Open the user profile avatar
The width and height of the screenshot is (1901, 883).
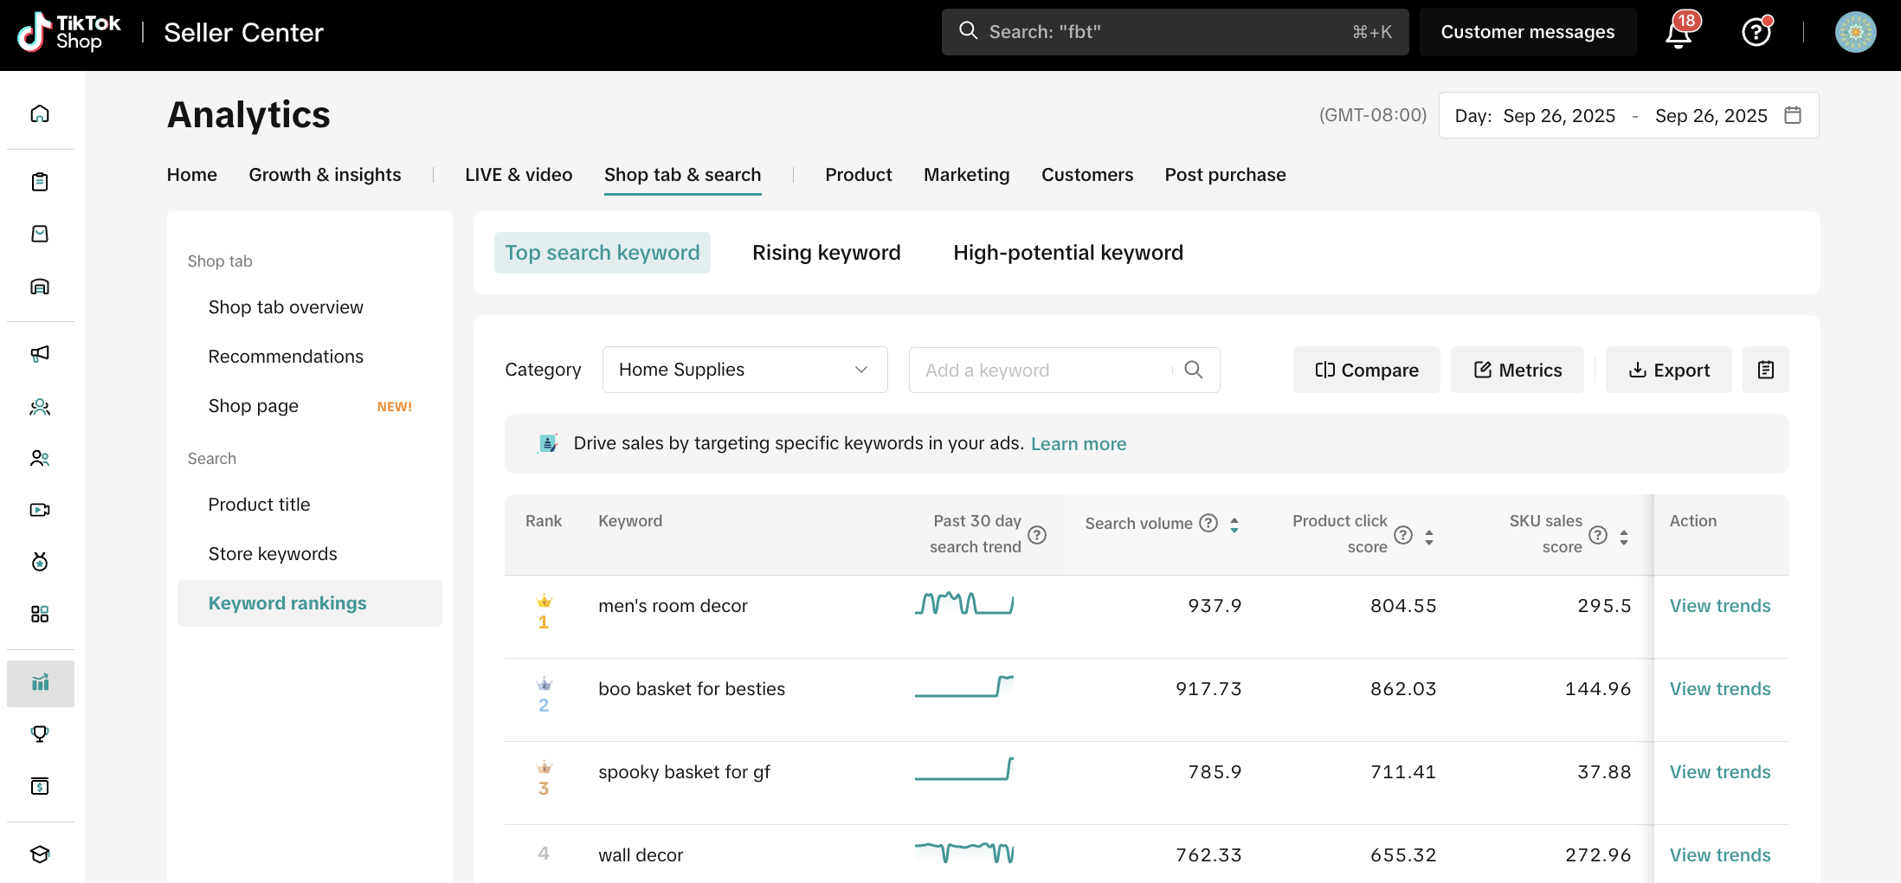[1855, 33]
